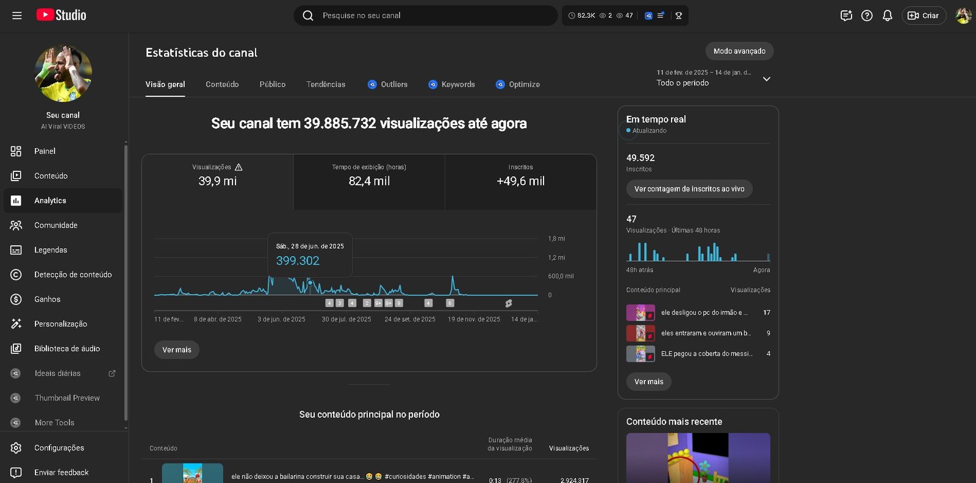Click title 'ele não deixou a bailarina construir'

(351, 477)
